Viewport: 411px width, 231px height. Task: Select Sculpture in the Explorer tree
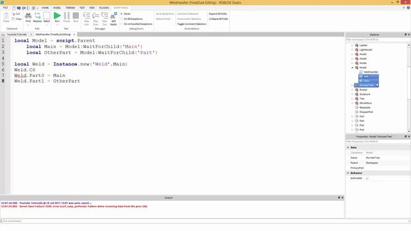365,94
